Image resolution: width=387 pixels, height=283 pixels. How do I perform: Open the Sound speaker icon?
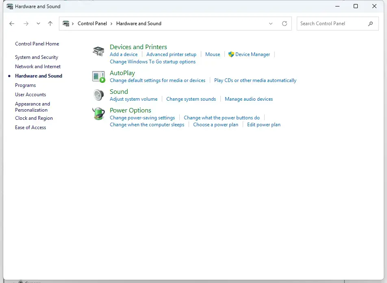[98, 95]
